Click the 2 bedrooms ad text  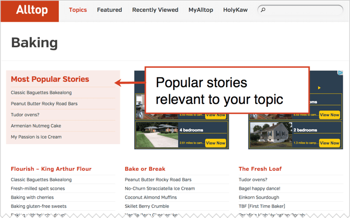coord(305,130)
